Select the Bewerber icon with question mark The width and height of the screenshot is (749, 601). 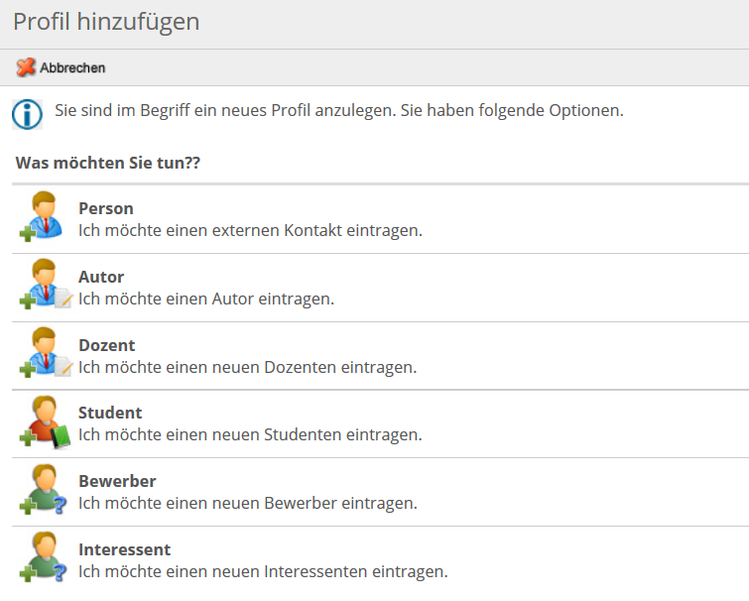click(x=43, y=490)
